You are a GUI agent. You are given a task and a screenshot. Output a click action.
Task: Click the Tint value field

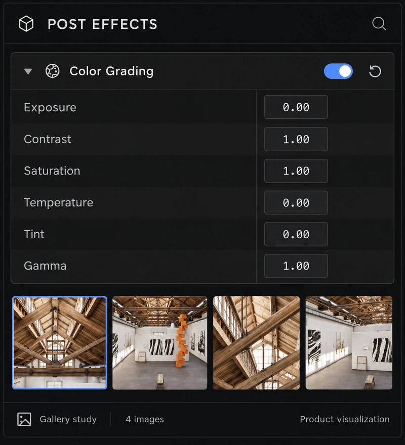point(296,235)
